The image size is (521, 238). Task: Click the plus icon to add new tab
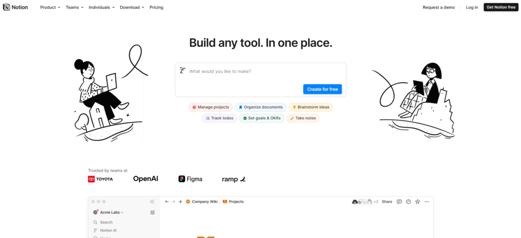click(x=180, y=201)
